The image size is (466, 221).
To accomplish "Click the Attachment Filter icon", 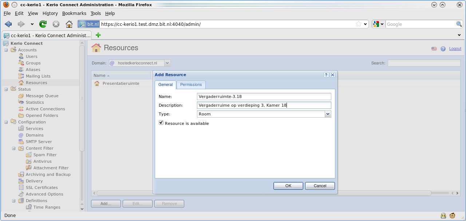I will click(x=29, y=168).
